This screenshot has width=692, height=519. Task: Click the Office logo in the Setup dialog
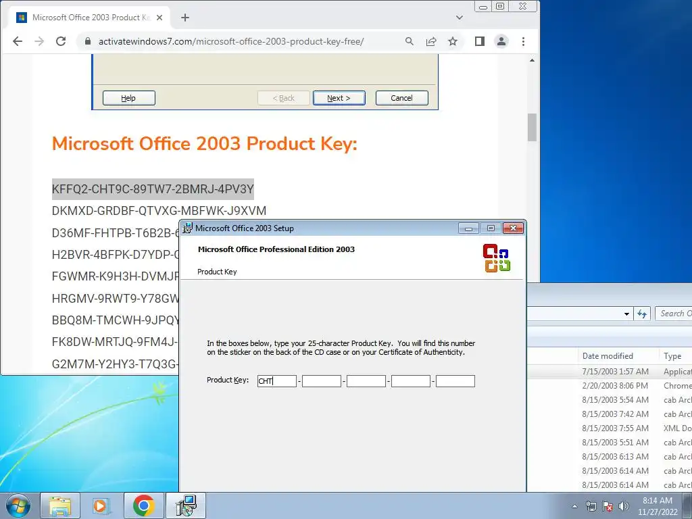(x=497, y=257)
